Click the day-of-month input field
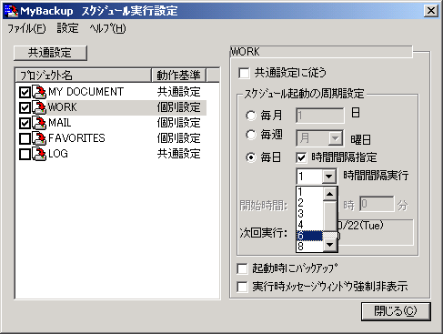Viewport: 443px width, 334px height. coord(320,116)
